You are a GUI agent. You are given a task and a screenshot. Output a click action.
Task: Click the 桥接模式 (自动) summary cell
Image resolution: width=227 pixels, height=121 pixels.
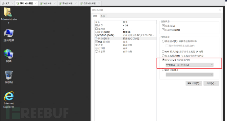click(131, 39)
